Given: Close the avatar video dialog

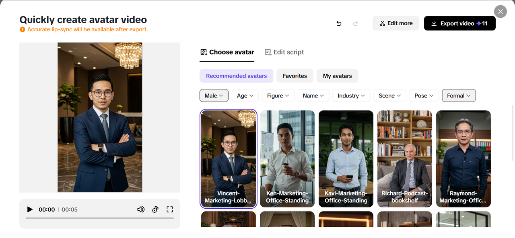Looking at the screenshot, I should coord(500,12).
